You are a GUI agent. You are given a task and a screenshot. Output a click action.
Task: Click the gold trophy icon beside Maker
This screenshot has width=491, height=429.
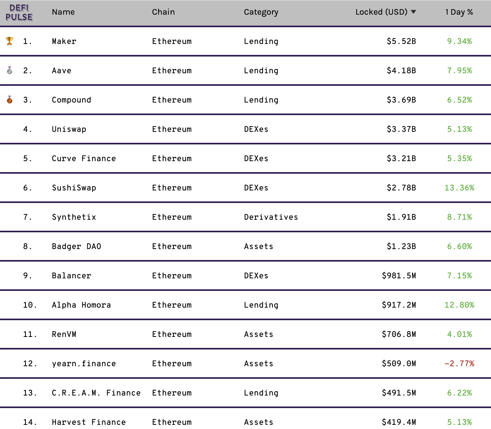pos(10,41)
